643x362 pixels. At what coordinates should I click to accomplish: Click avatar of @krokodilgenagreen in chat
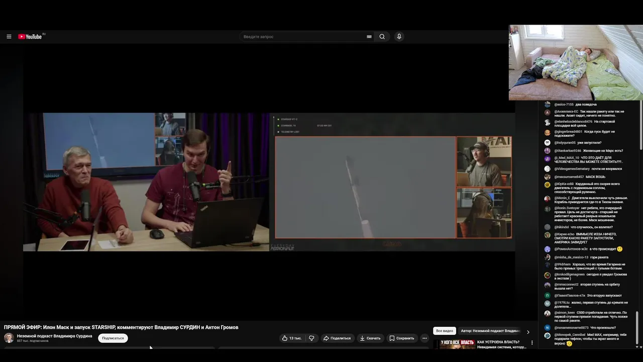click(x=548, y=276)
